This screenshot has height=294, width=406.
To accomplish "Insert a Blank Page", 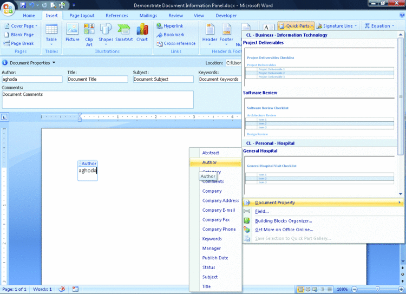I will tap(19, 35).
